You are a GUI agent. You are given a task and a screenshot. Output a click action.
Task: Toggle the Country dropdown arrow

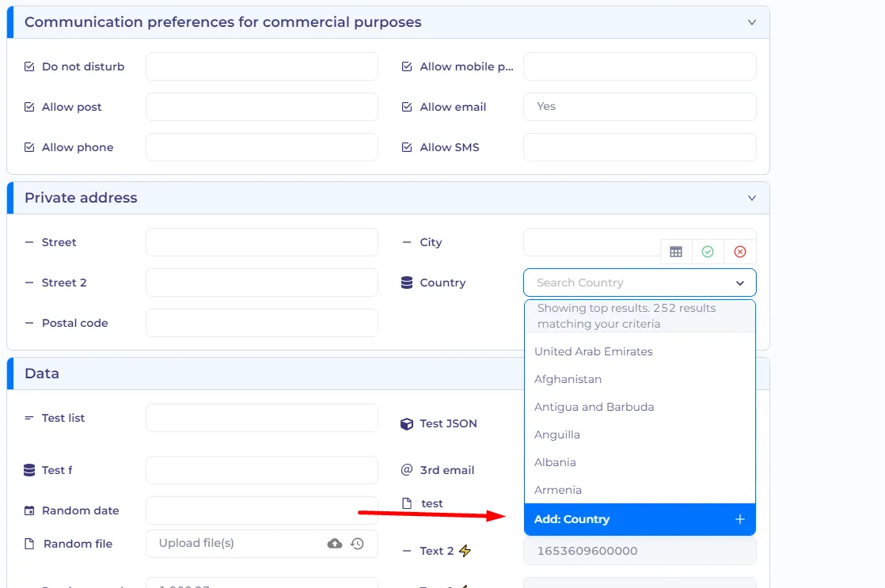pos(740,283)
